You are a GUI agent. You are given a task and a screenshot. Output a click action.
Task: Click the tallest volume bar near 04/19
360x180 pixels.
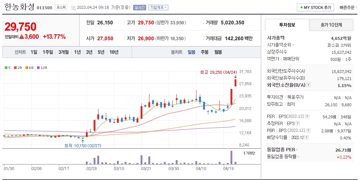[231, 157]
